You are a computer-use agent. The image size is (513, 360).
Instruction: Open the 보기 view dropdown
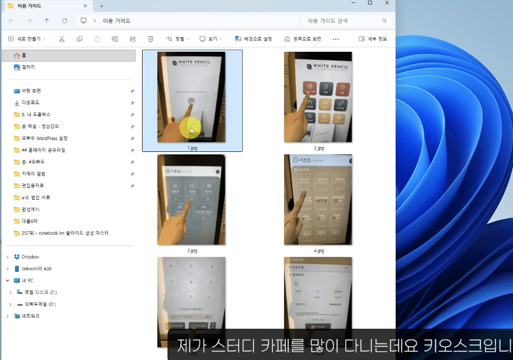(211, 39)
